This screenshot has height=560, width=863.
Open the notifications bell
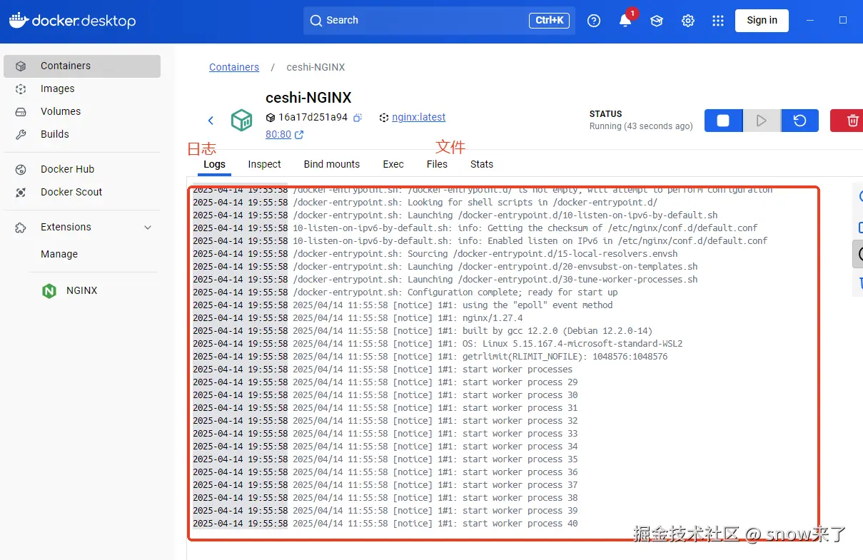(625, 21)
